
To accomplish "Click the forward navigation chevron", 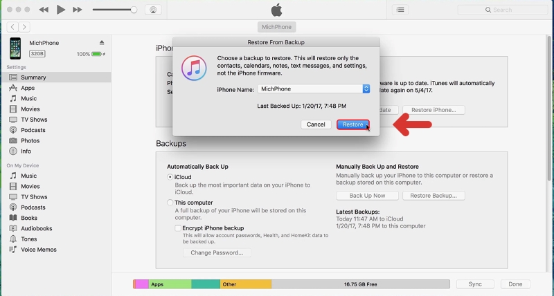I will 24,27.
